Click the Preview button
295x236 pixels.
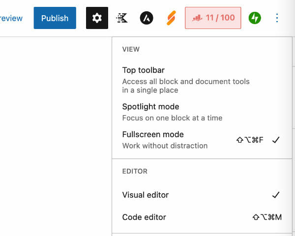[11, 18]
